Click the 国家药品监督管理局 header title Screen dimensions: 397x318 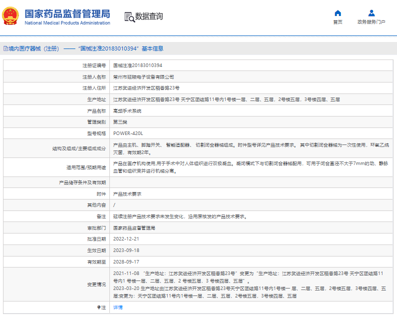click(67, 13)
